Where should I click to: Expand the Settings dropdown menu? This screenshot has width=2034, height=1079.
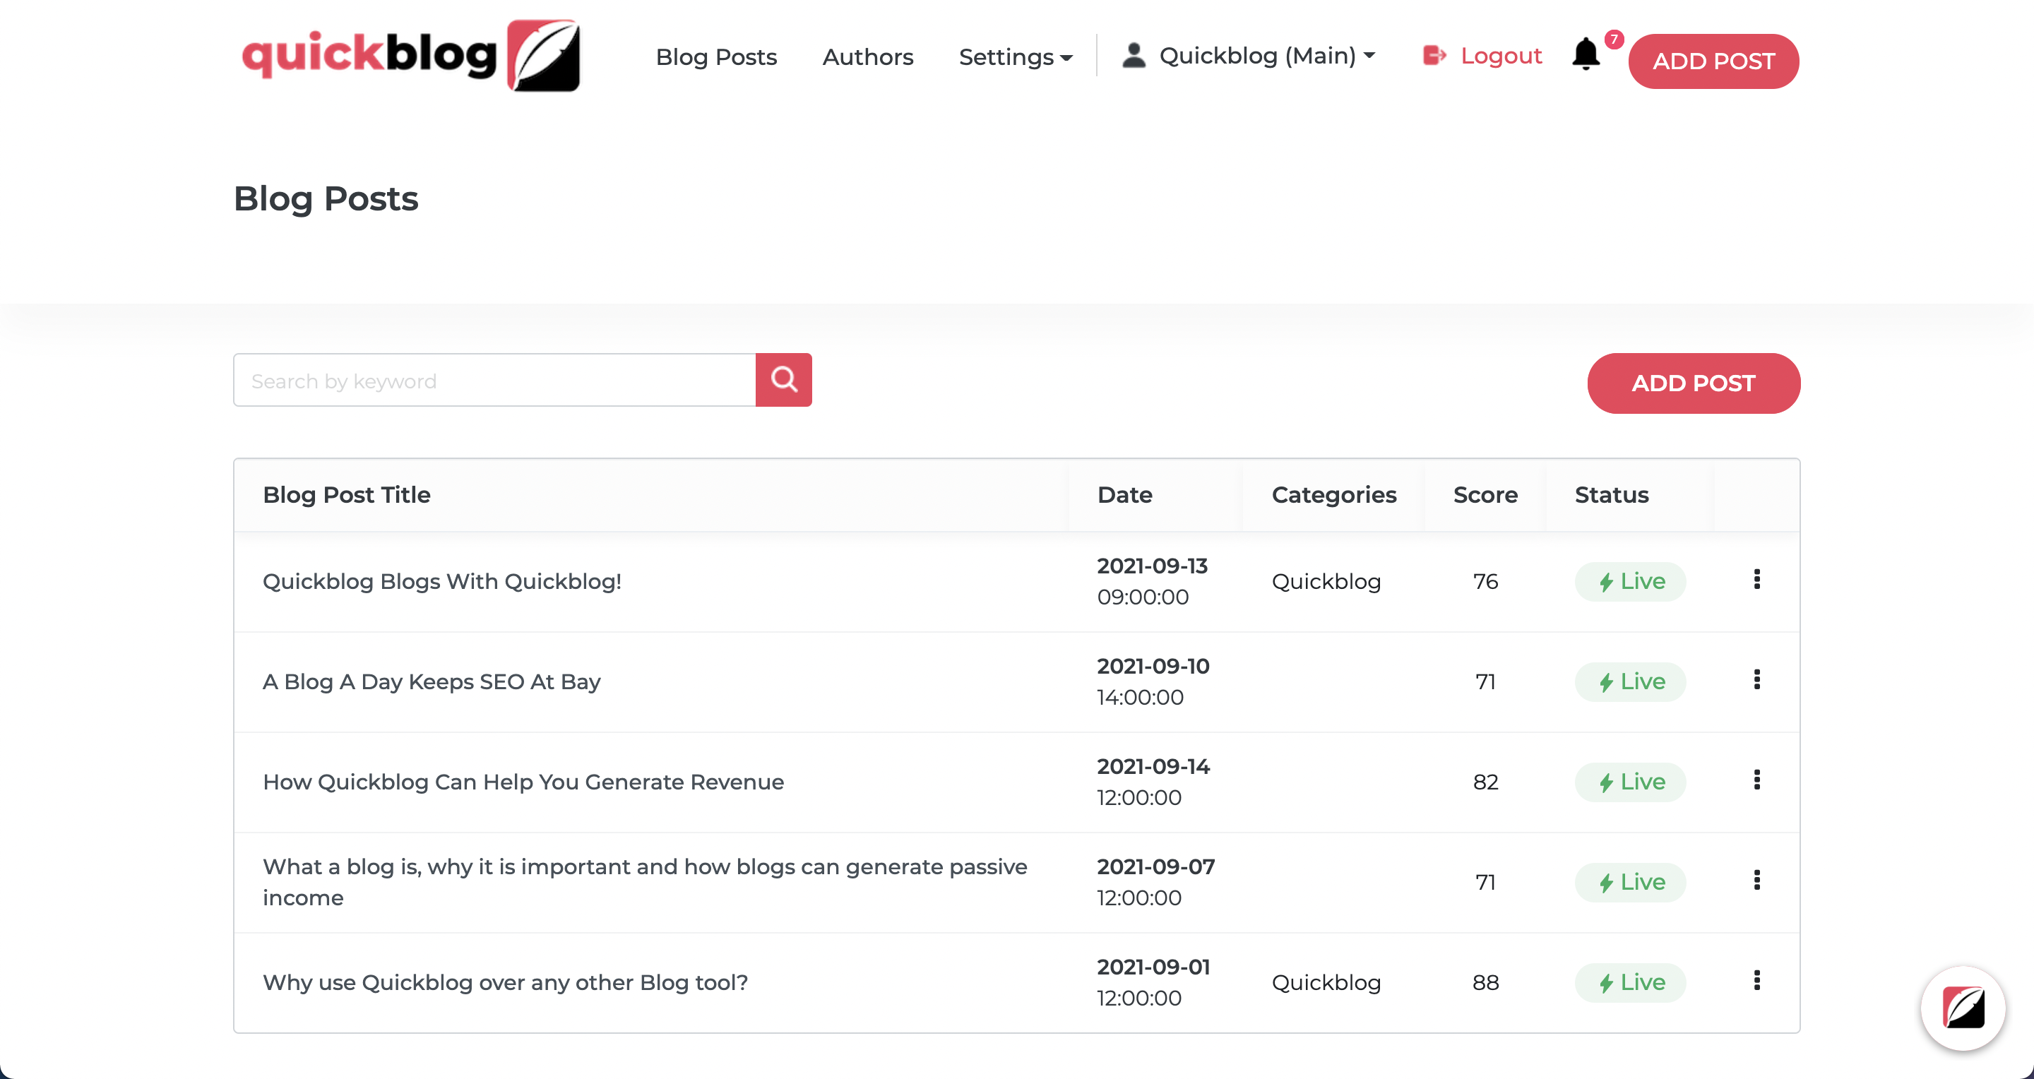pyautogui.click(x=1016, y=56)
